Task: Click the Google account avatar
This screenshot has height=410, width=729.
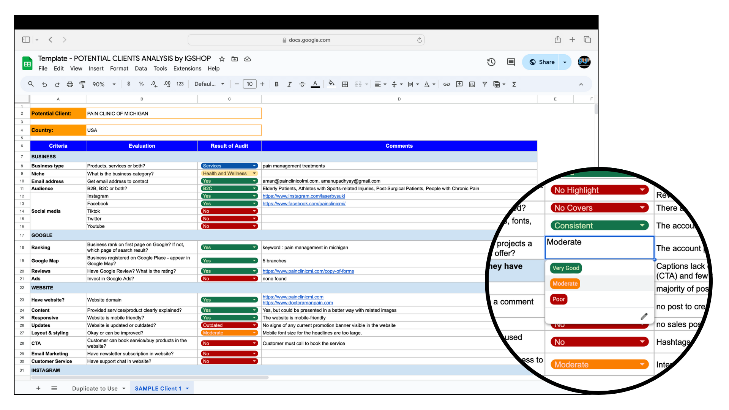Action: click(584, 62)
